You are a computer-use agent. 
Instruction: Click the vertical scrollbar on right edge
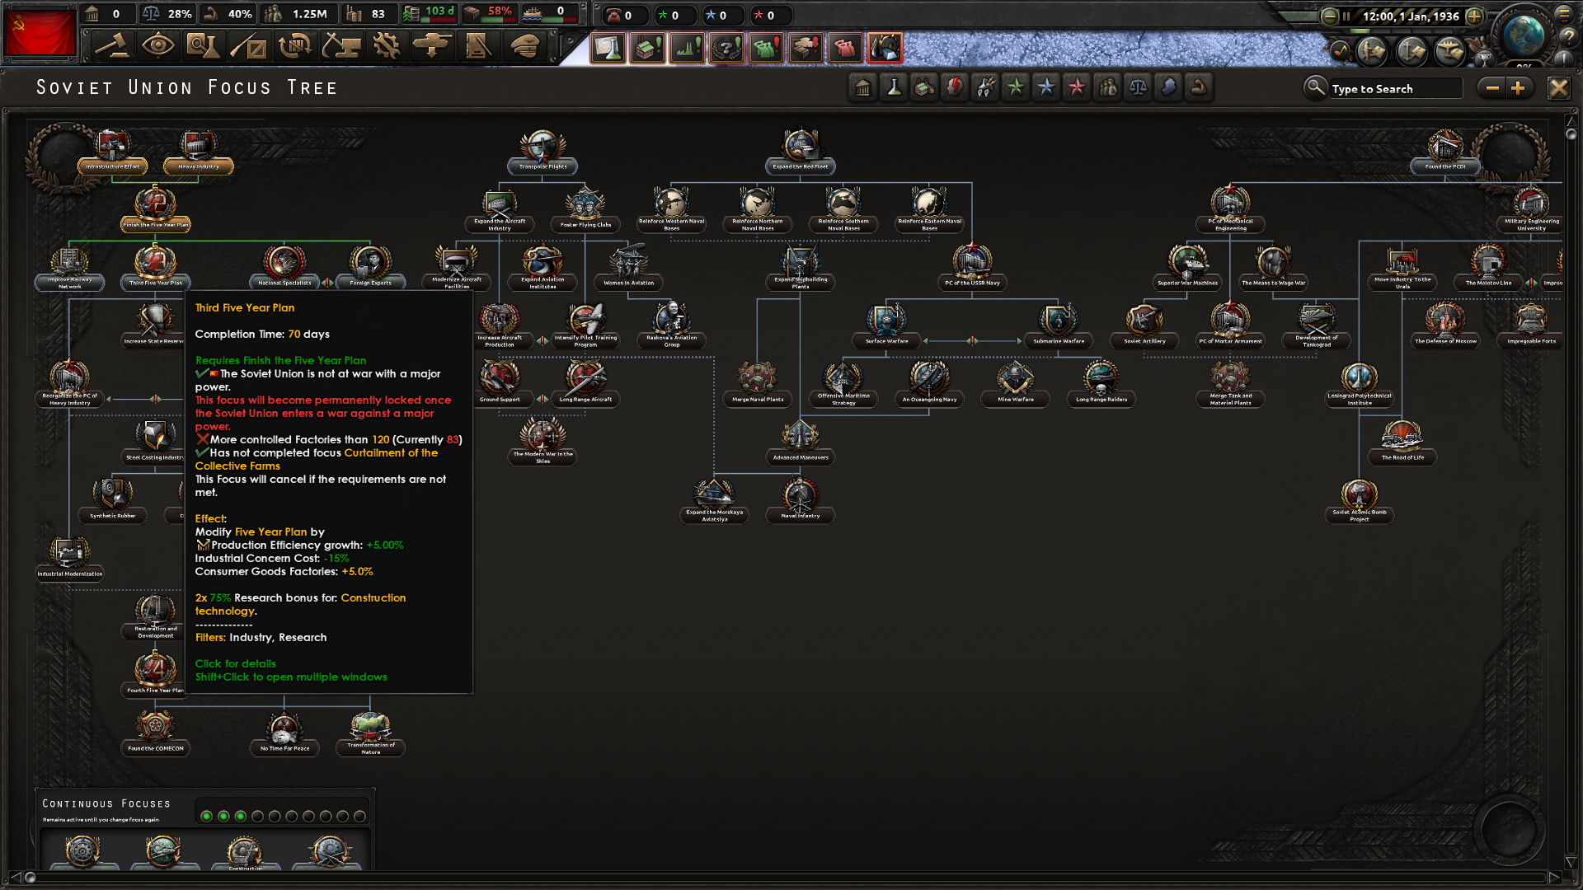click(x=1571, y=494)
